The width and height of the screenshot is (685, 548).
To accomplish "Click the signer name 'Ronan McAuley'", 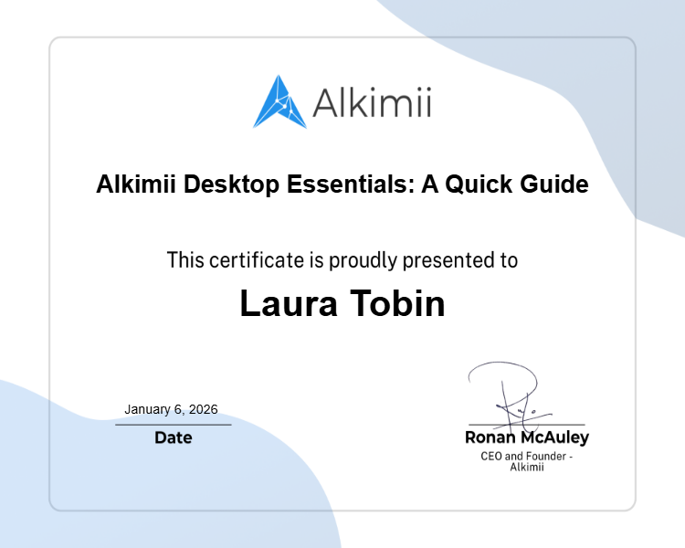I will pyautogui.click(x=527, y=437).
